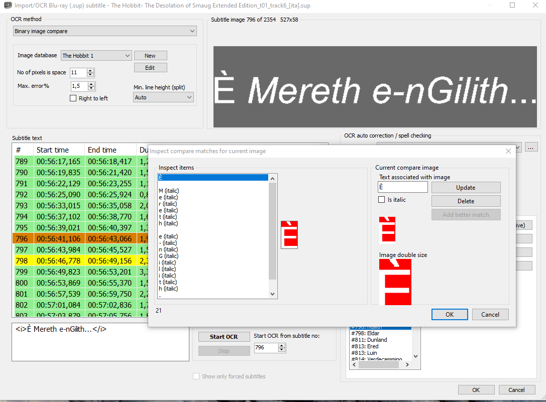
Task: Toggle the Is italic checkbox
Action: pyautogui.click(x=381, y=199)
